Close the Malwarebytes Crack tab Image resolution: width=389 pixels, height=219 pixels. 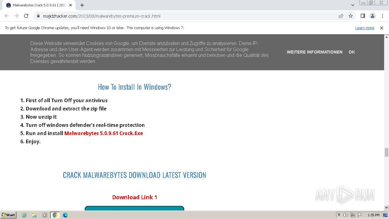[x=71, y=5]
